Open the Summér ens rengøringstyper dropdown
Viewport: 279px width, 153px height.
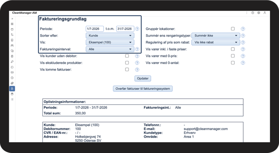216,35
